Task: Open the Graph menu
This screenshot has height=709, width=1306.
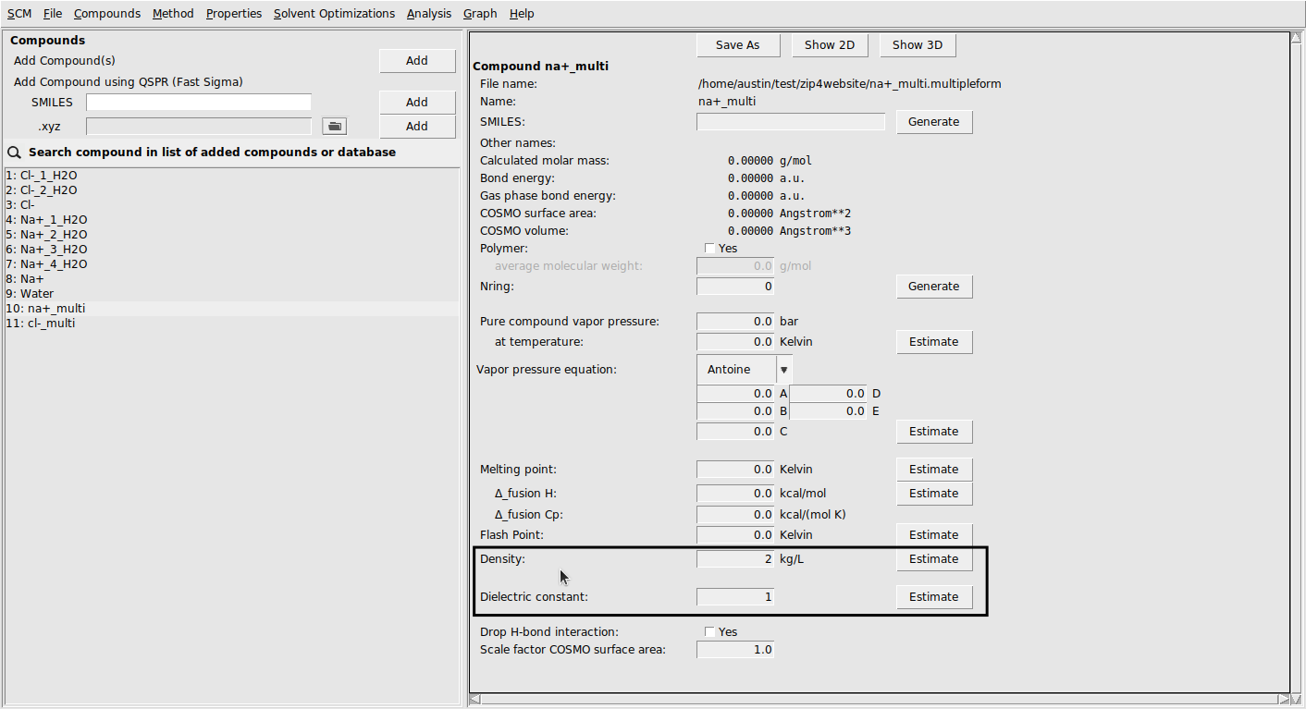Action: pos(479,13)
